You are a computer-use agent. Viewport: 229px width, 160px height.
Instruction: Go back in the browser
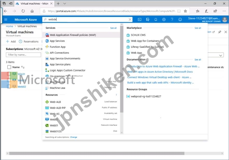pos(6,11)
